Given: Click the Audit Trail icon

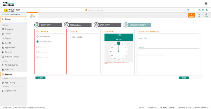Looking at the screenshot, I should (3, 70).
